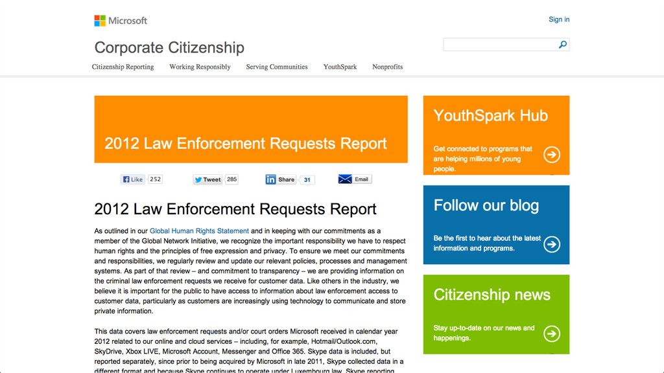Click the black 2012 Law Enforcement Requests Report heading
Viewport: 664px width, 373px height.
coord(235,209)
